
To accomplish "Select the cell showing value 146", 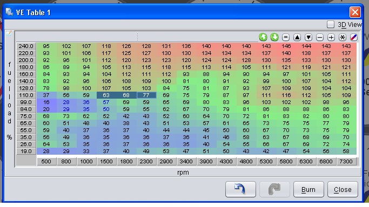I will click(286, 46).
